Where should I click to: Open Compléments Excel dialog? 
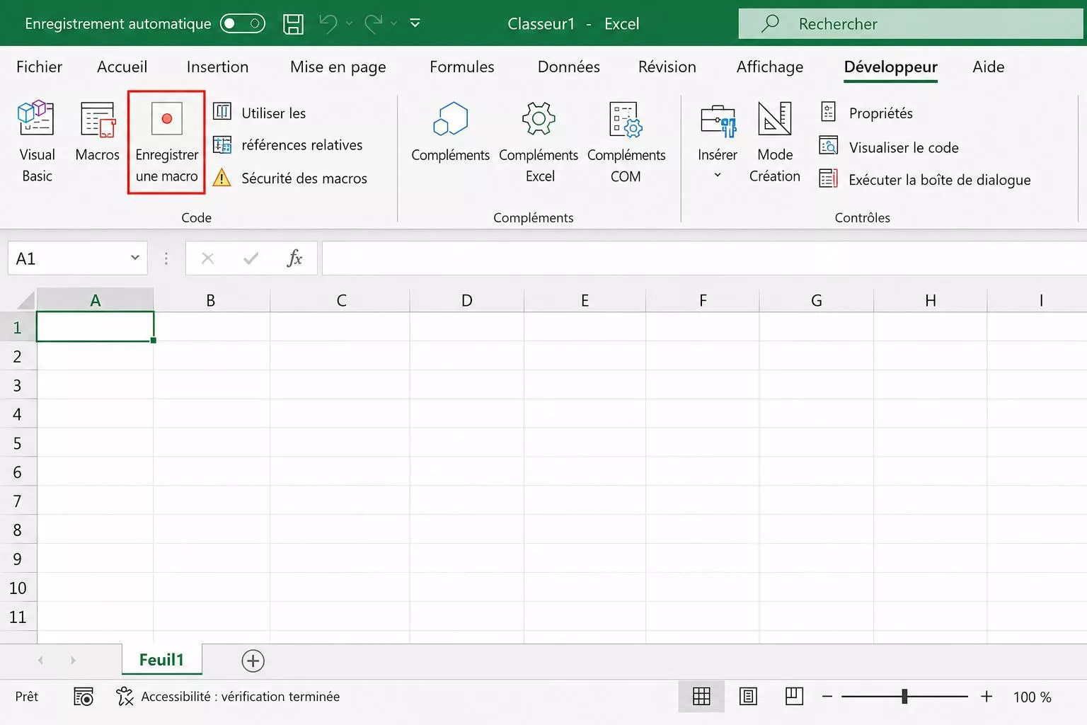coord(539,142)
